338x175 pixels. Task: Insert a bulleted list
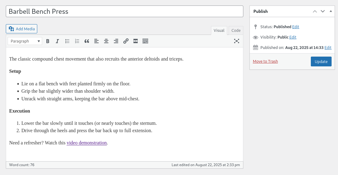tap(67, 41)
